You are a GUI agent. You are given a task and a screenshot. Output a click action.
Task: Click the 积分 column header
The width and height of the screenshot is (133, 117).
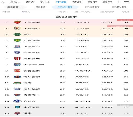126,12
